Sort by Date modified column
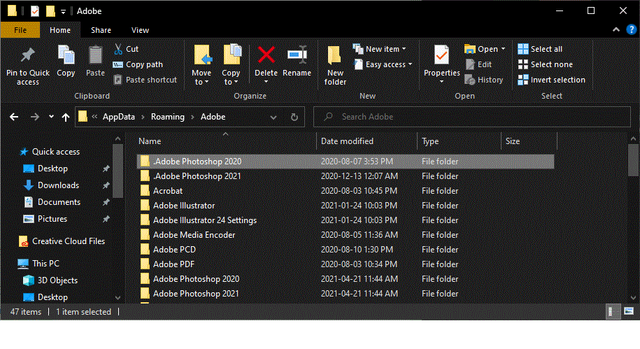 [x=367, y=141]
